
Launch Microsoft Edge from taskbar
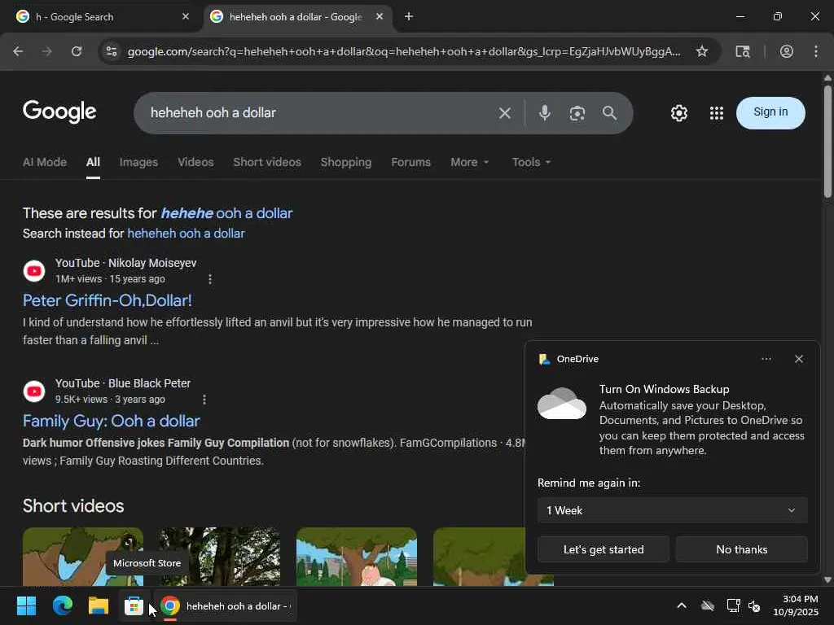pos(62,605)
